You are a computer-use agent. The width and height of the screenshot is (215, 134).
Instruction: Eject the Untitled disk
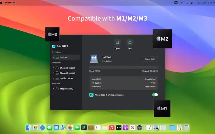130,42
